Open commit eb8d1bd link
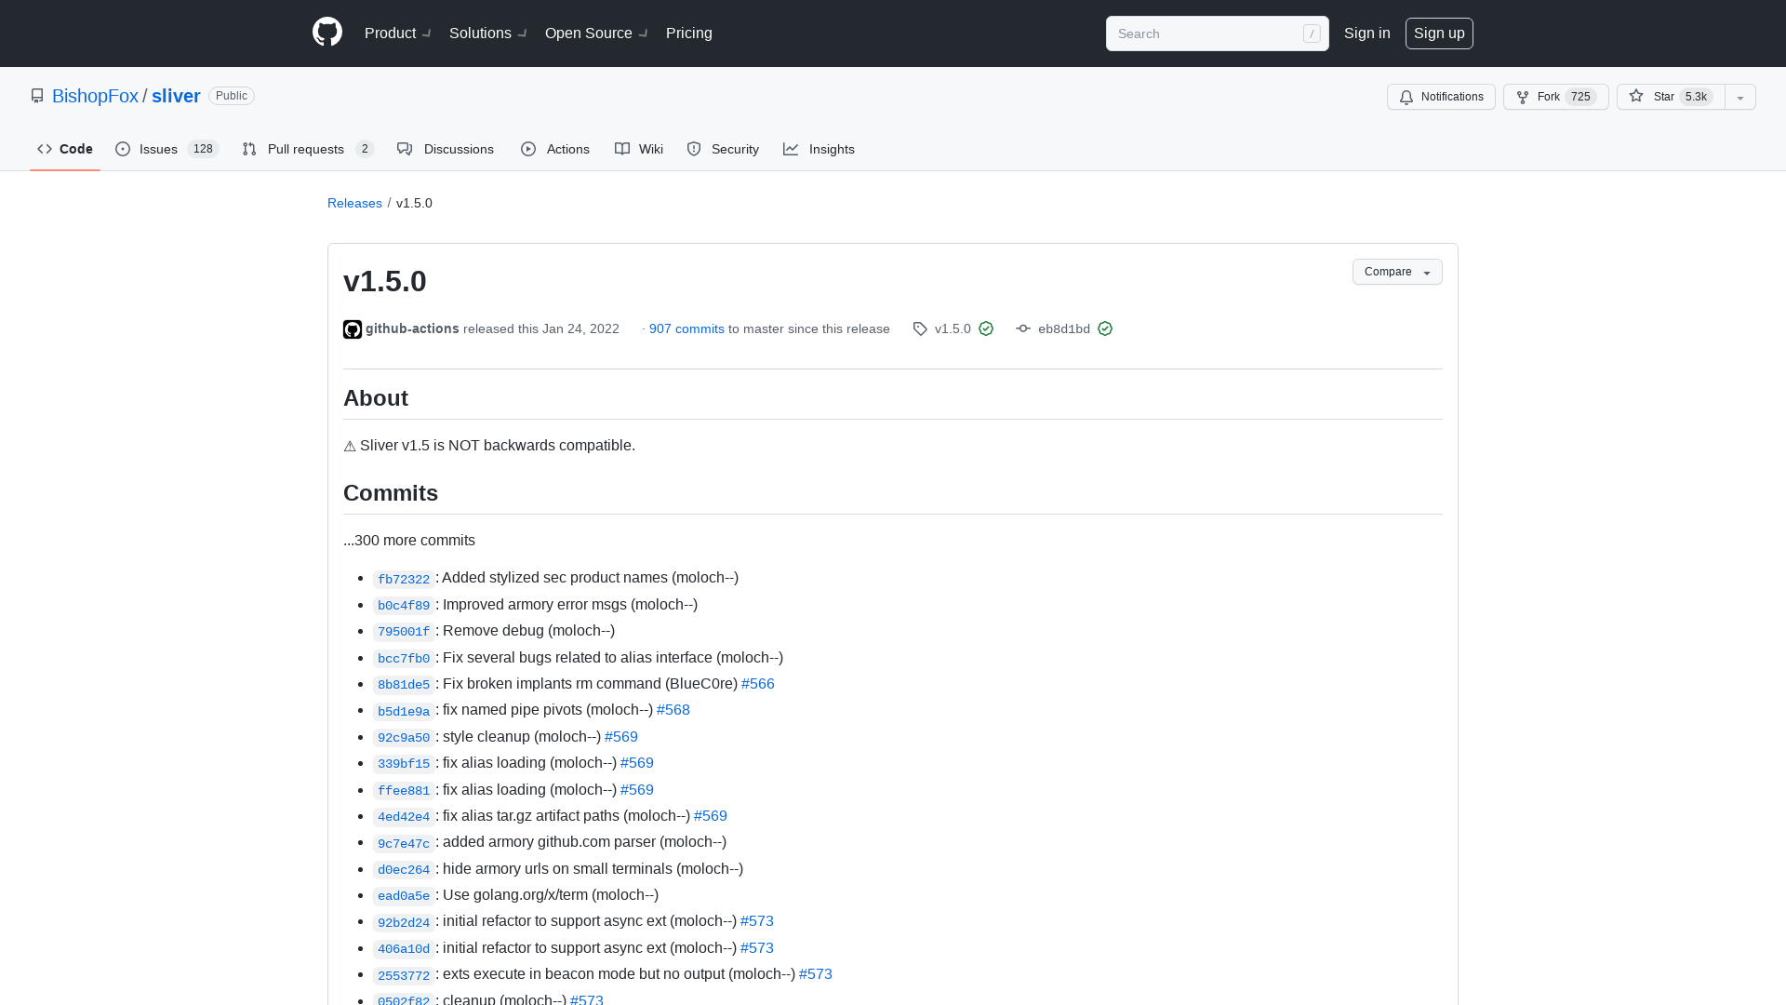1786x1005 pixels. click(x=1064, y=328)
